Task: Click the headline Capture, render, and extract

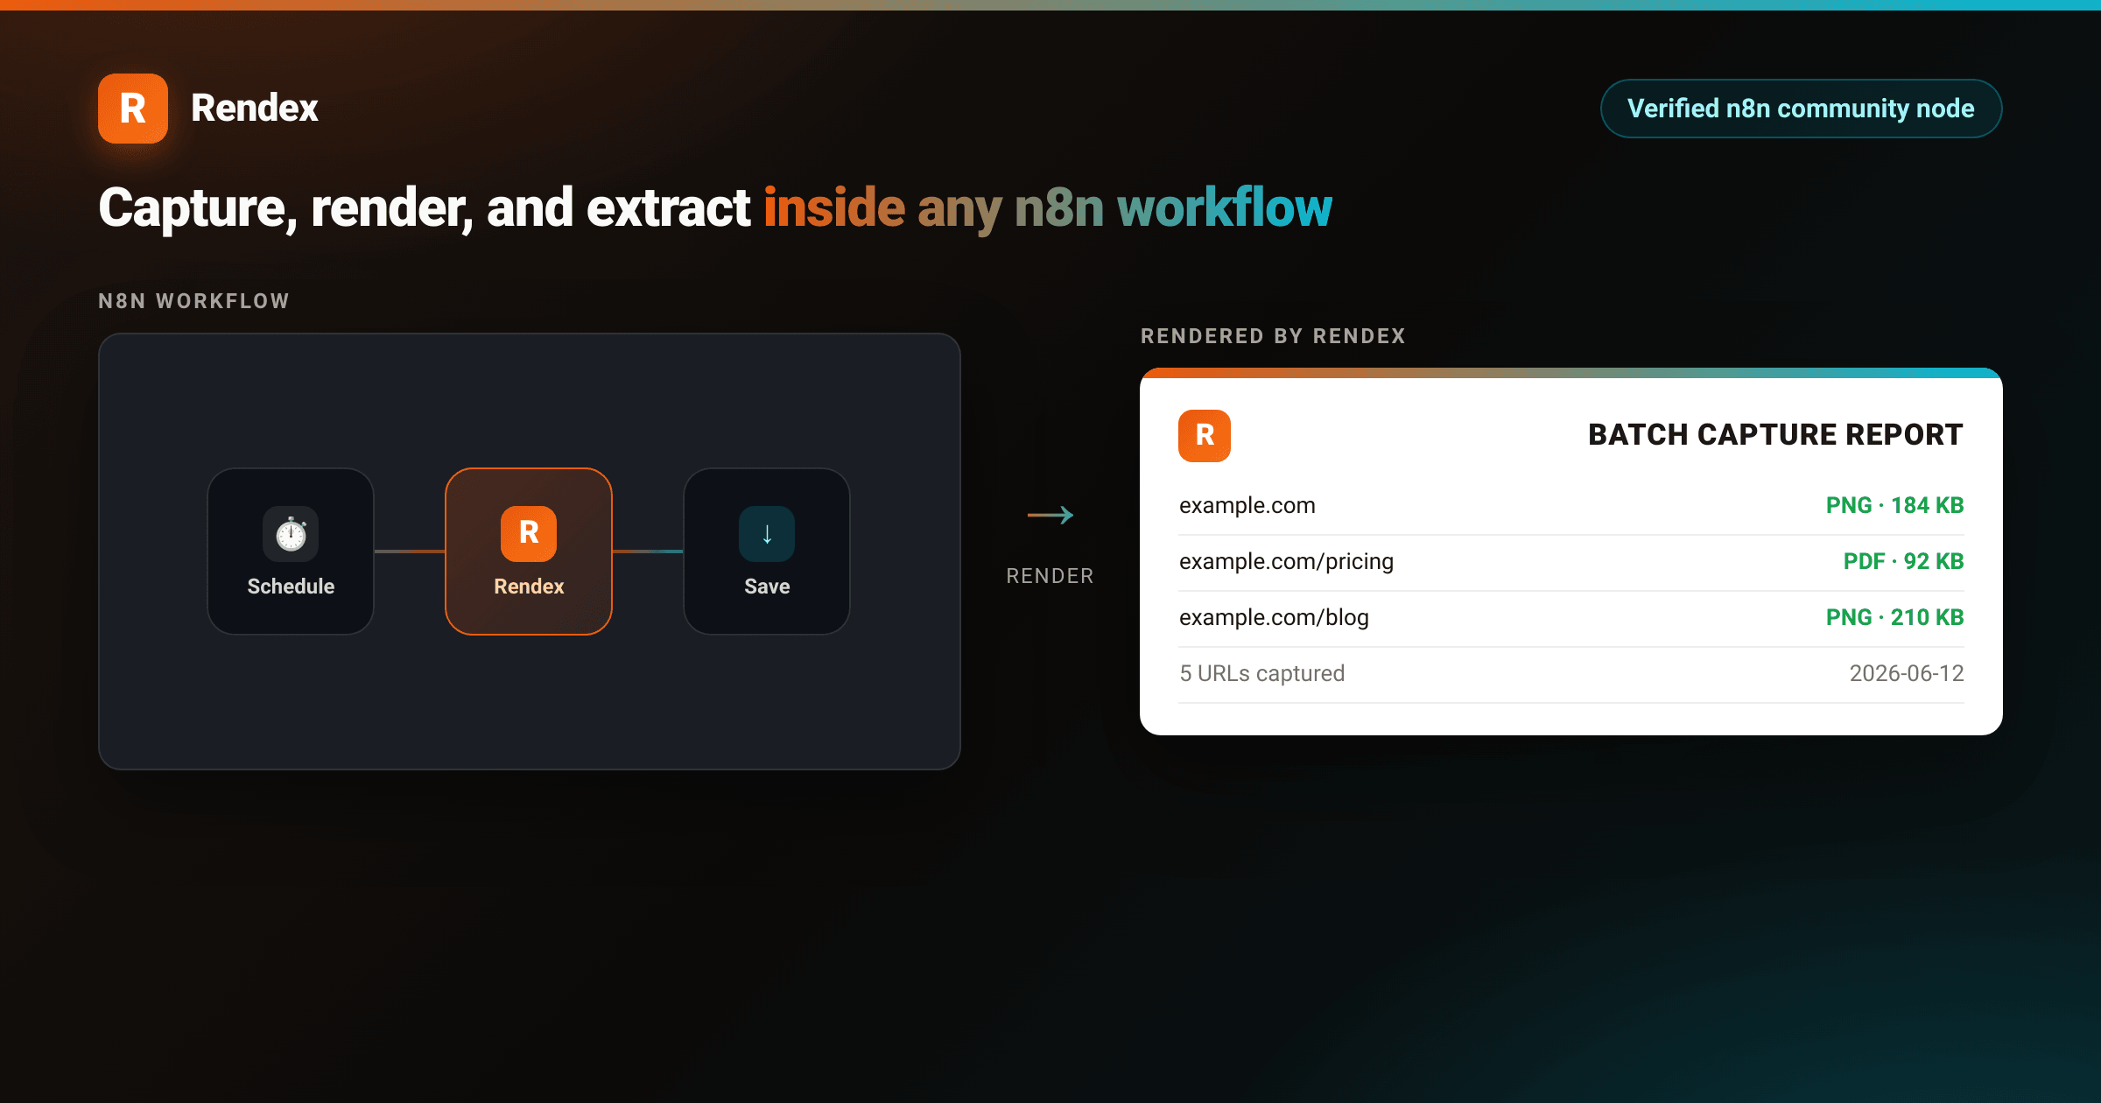Action: click(x=425, y=209)
